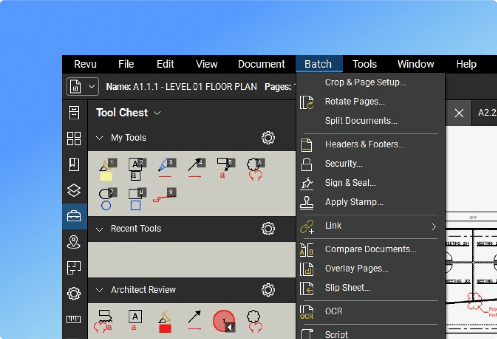Open the Thumbnails grid panel icon
This screenshot has height=339, width=497.
(74, 139)
